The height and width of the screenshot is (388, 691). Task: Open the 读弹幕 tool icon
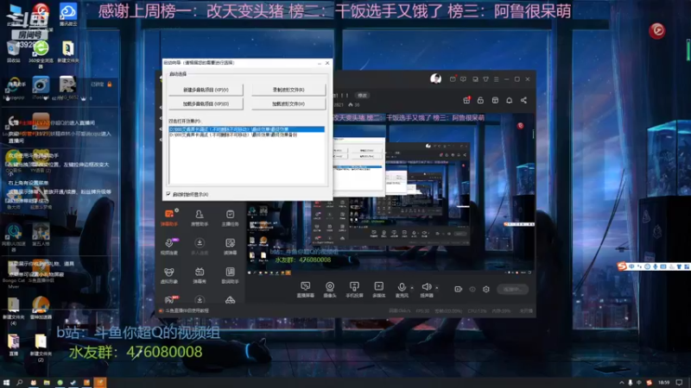[230, 247]
